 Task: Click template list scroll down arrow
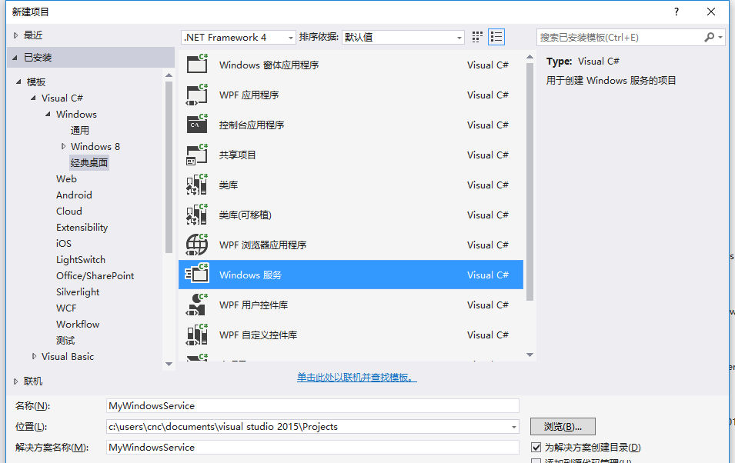[x=530, y=355]
